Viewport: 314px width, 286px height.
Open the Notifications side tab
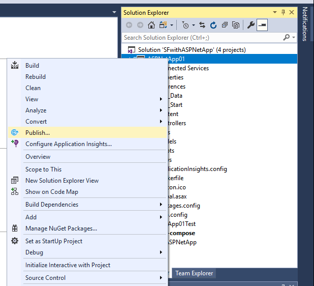tap(305, 24)
